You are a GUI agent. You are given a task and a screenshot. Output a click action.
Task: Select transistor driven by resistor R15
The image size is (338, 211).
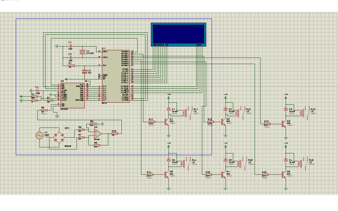coord(224,175)
